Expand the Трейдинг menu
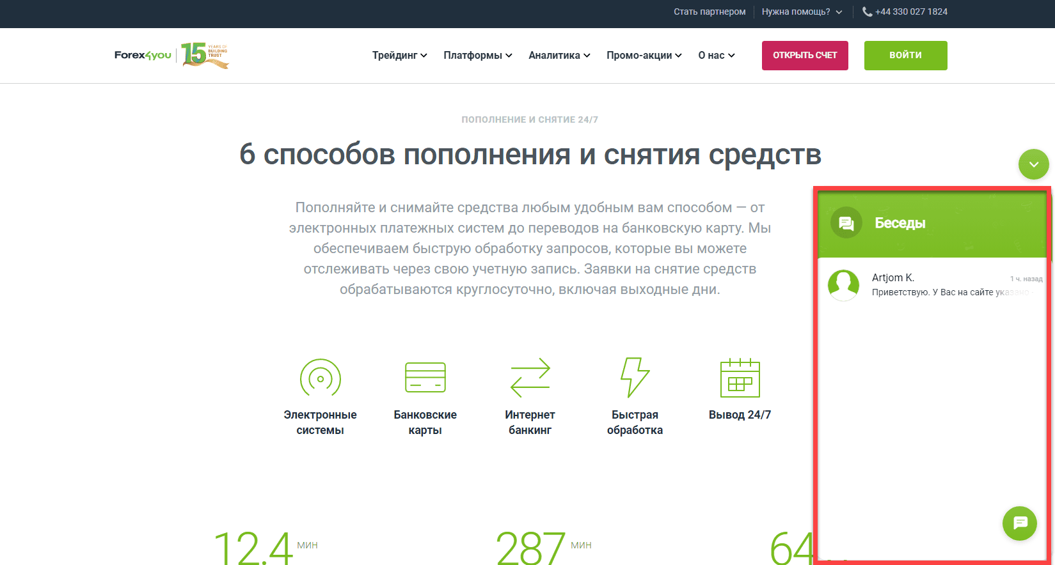This screenshot has height=565, width=1055. [x=400, y=56]
